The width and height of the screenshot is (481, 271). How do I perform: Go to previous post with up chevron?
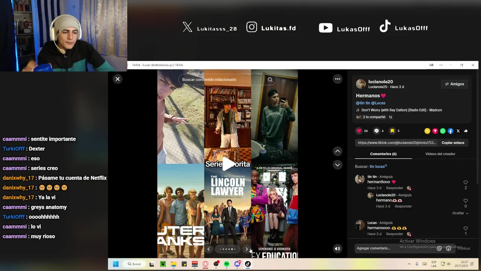337,151
